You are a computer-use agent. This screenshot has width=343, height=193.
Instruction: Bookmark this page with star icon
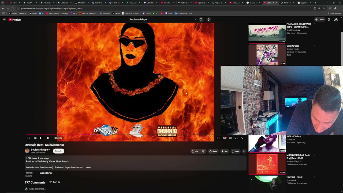(x=324, y=8)
